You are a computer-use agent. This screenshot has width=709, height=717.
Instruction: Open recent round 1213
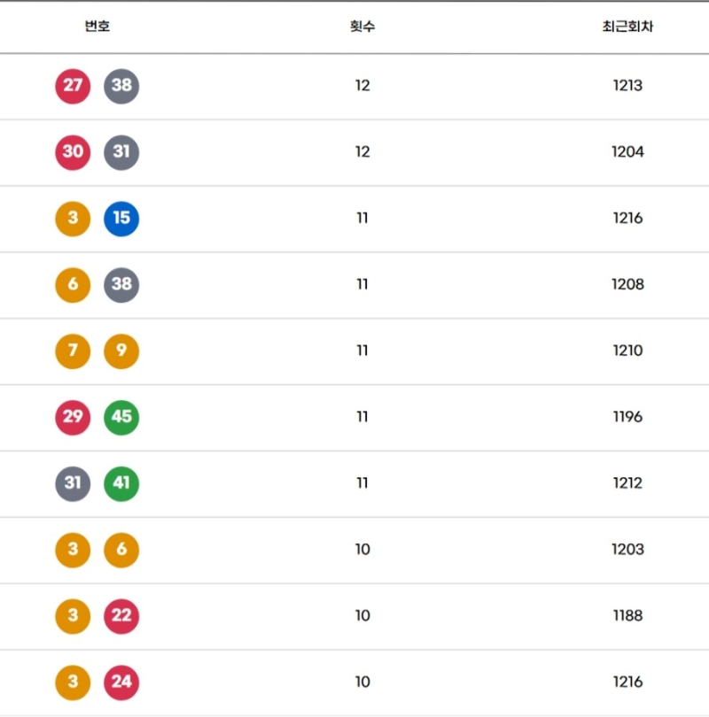(627, 86)
